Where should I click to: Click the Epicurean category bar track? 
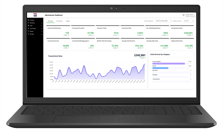(172, 72)
